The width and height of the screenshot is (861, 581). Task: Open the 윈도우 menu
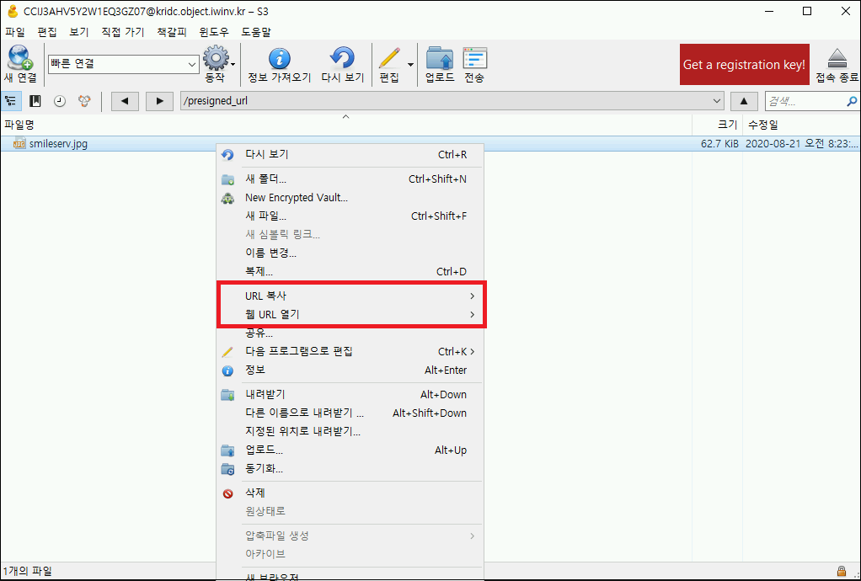(x=214, y=32)
